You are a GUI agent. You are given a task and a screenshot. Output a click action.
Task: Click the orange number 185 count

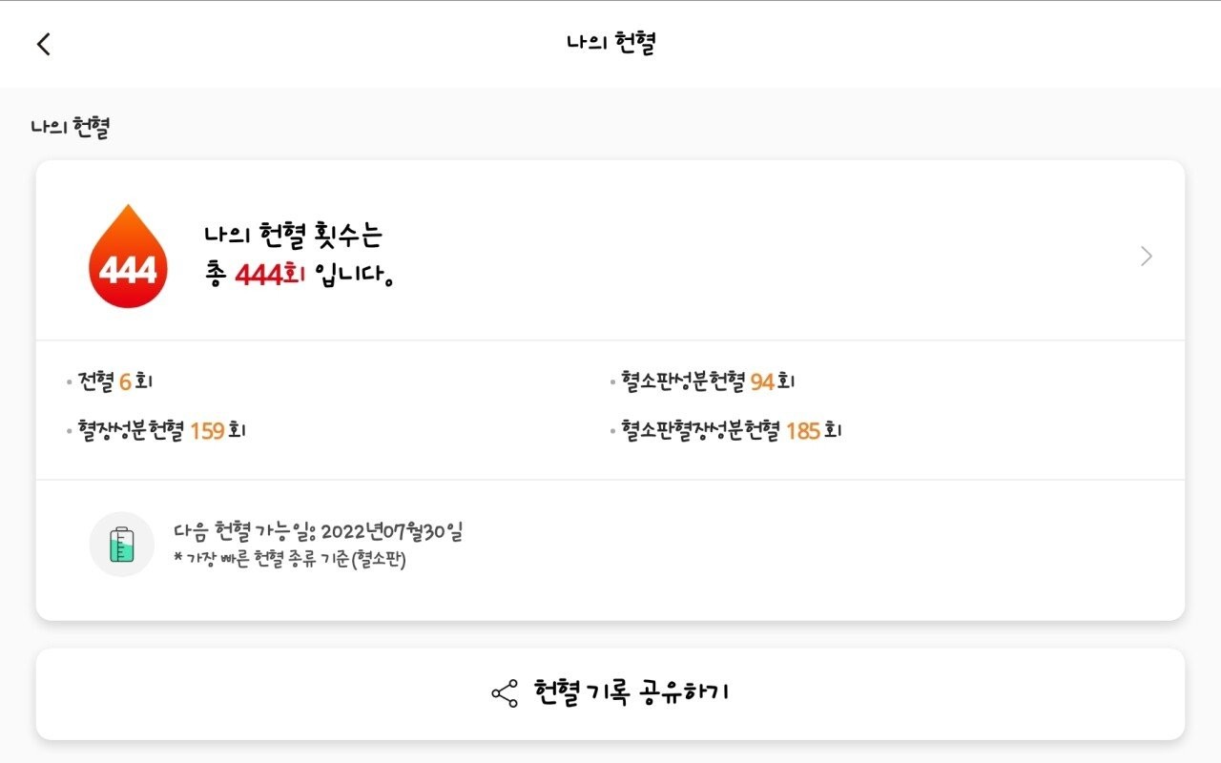coord(803,431)
